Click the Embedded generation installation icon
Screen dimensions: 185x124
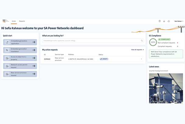7,50
